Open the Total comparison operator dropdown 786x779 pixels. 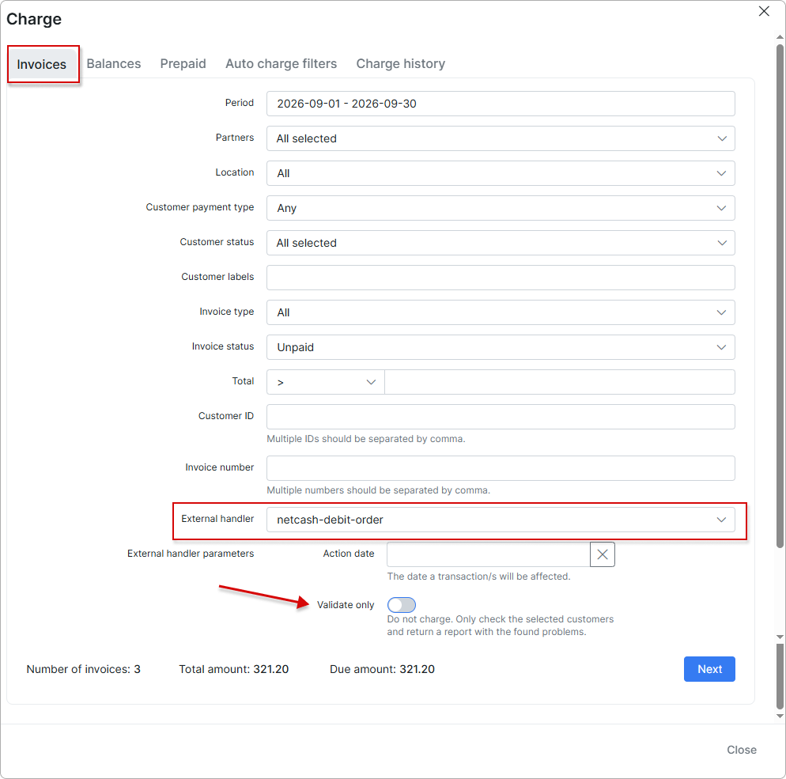pos(325,382)
